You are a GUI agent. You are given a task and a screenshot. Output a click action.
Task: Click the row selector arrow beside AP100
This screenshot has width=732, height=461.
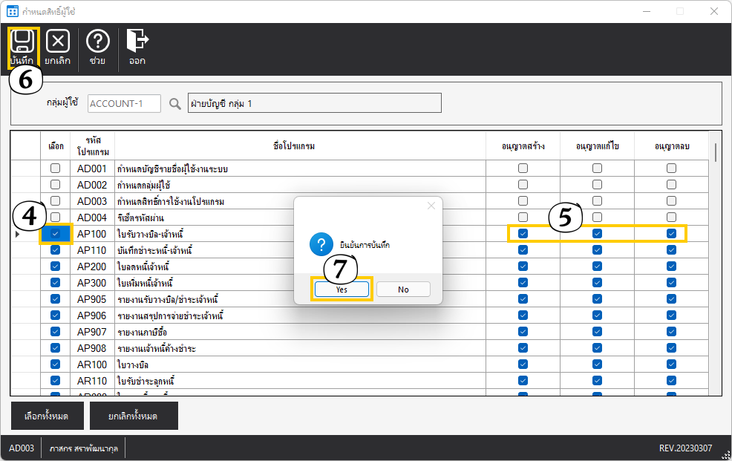(x=19, y=235)
